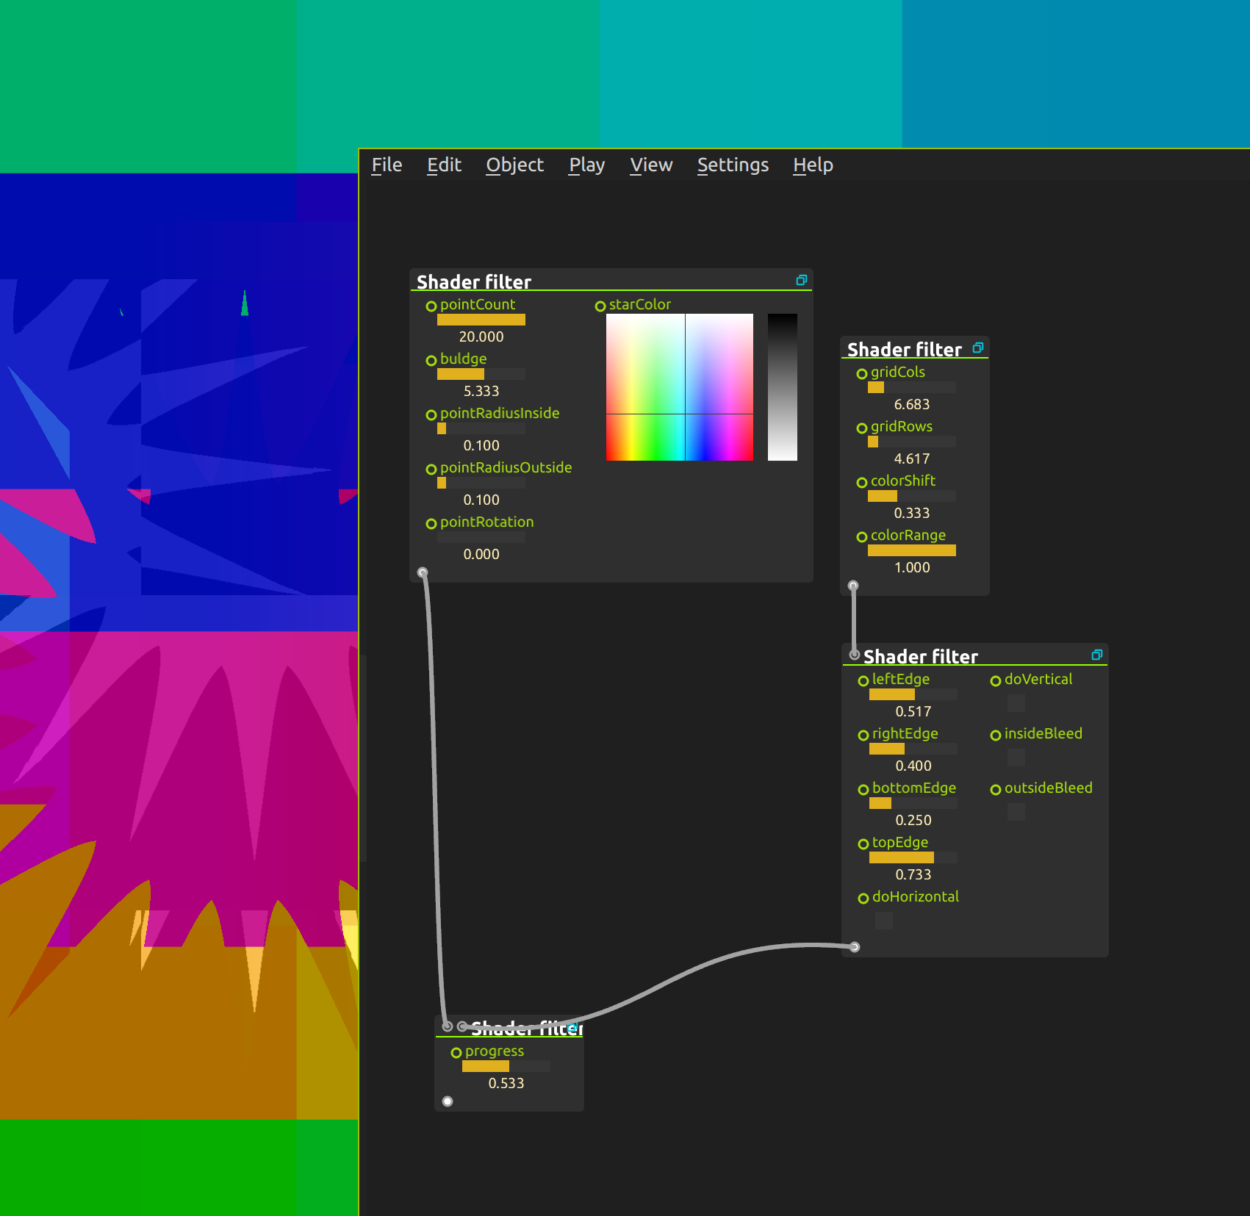Click the starColor brightness gradient bar
1250x1216 pixels.
coord(782,387)
